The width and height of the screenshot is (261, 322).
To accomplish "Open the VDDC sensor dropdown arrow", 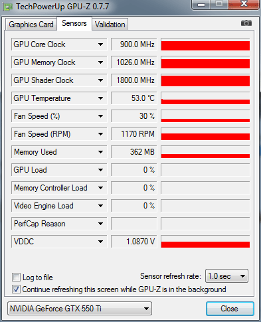I will click(x=100, y=242).
